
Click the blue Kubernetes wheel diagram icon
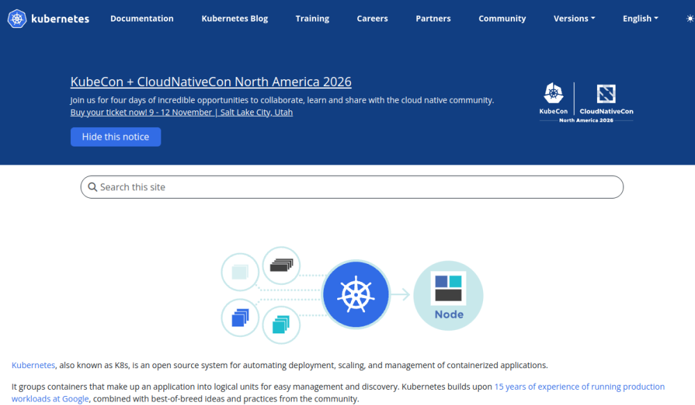(x=356, y=295)
